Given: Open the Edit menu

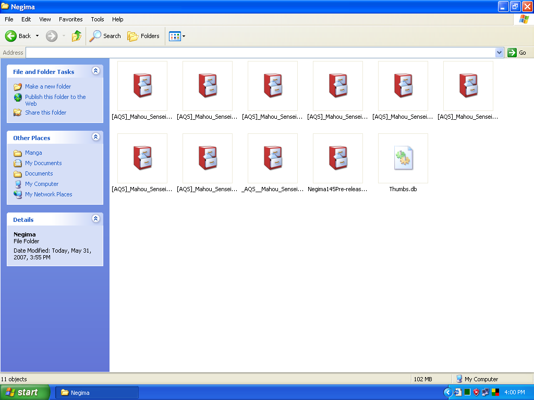Looking at the screenshot, I should click(26, 19).
